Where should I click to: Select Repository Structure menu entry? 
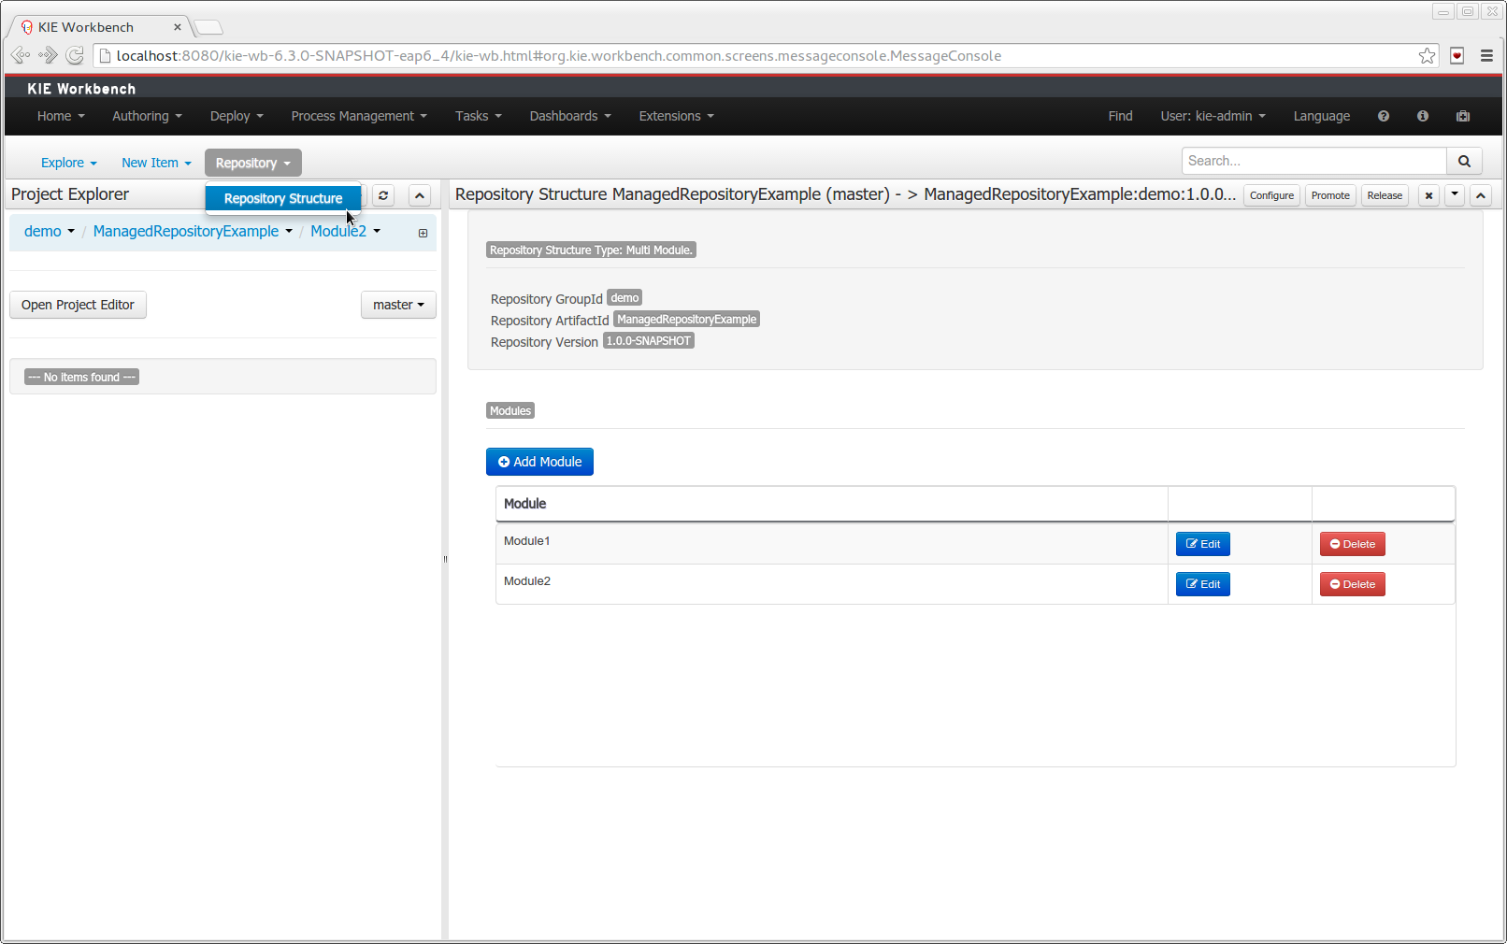282,198
